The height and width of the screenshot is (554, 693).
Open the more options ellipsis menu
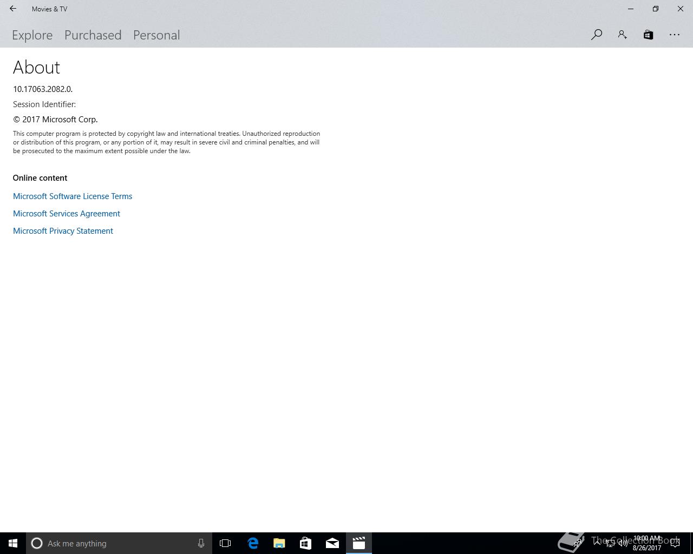click(675, 35)
